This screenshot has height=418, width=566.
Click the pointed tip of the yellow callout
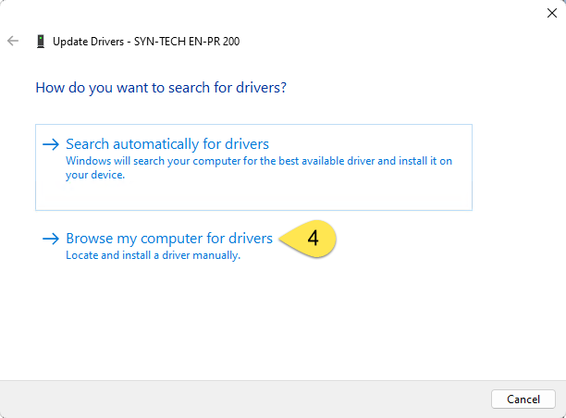pyautogui.click(x=280, y=239)
